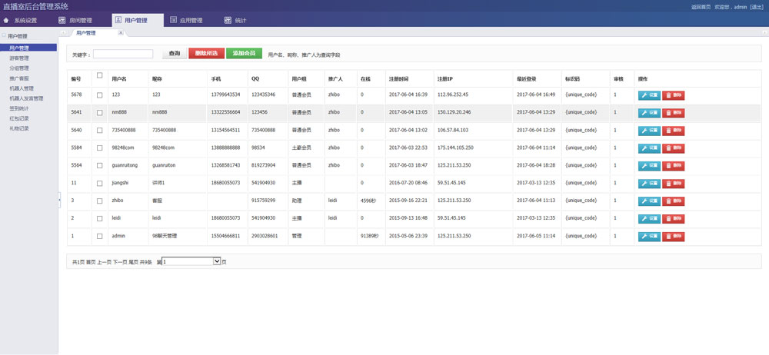Select the checkbox for user guanruitong
The height and width of the screenshot is (355, 769).
99,165
